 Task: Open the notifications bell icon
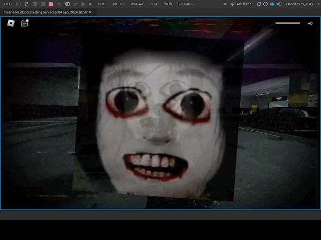[259, 4]
